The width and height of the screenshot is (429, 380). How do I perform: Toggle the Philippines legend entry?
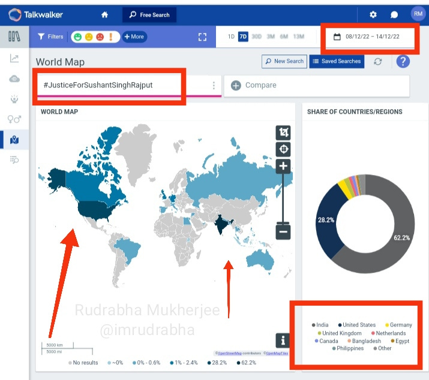(348, 348)
